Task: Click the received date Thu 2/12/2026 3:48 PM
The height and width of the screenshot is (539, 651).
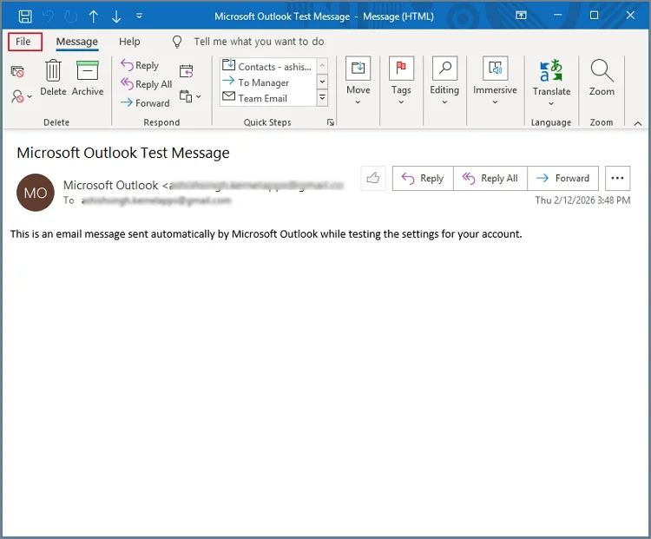Action: click(x=582, y=200)
